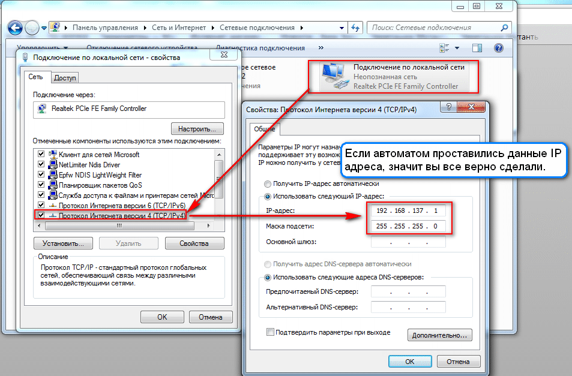Screen dimensions: 572x376
Task: Click the 'Основной шлюз' input field
Action: point(408,242)
